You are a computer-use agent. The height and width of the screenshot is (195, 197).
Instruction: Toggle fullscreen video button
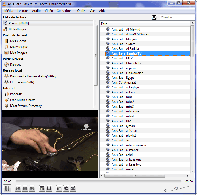42,188
